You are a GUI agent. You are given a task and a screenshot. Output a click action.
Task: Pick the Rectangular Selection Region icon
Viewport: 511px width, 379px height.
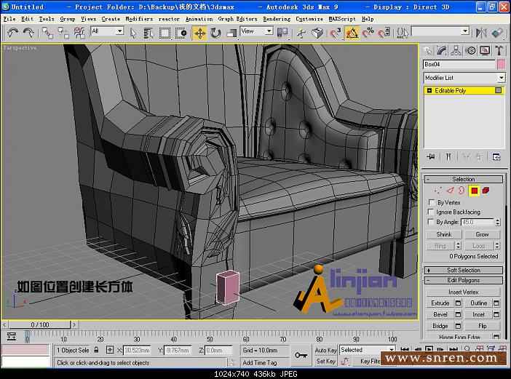[x=165, y=33]
